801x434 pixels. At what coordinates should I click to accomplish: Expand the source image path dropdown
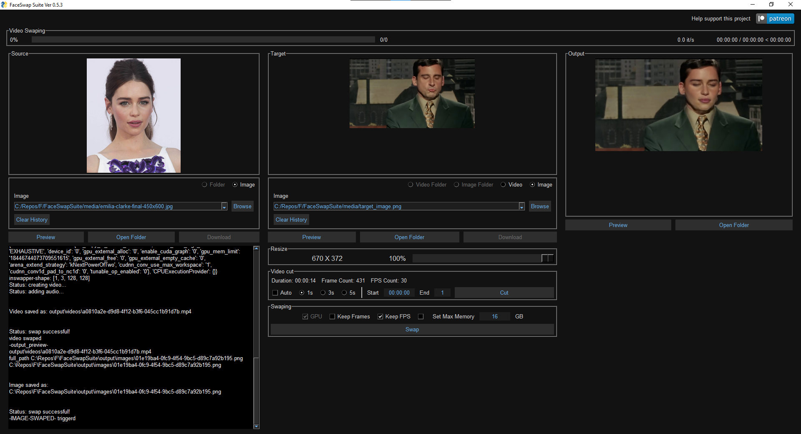click(224, 206)
